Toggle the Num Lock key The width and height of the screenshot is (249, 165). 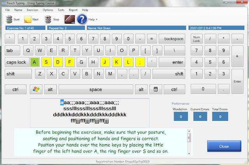tap(196, 39)
